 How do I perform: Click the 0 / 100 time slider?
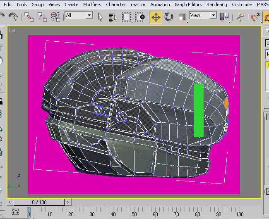click(x=39, y=202)
